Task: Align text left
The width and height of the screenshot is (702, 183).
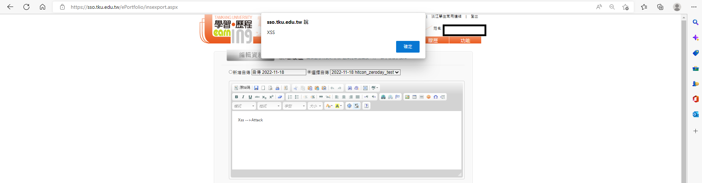Action: tap(337, 97)
